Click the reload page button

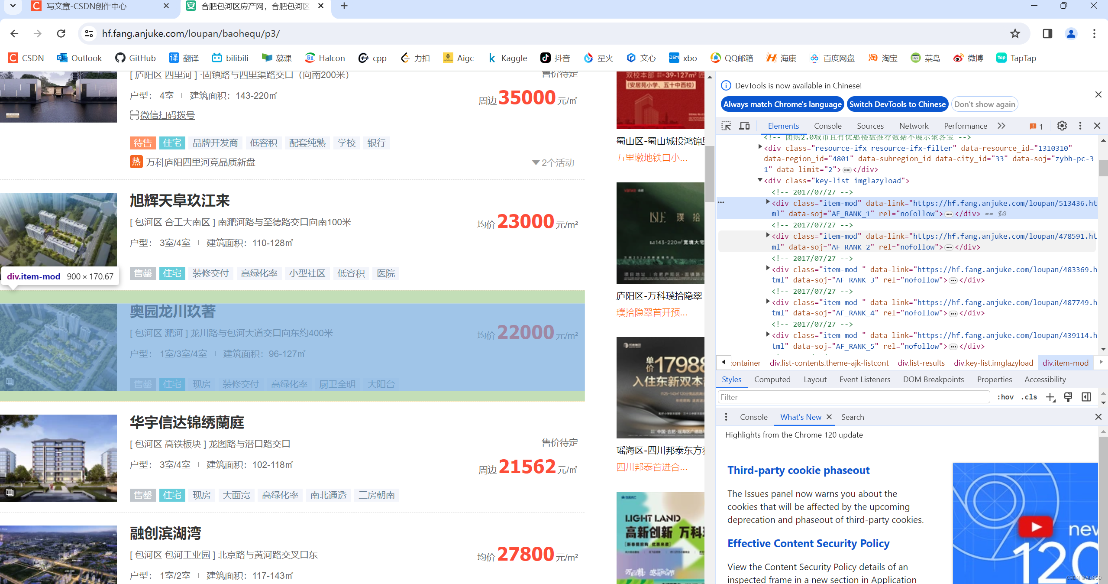coord(61,34)
